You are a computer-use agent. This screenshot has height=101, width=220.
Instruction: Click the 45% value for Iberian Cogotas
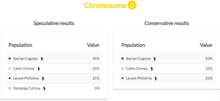click(96, 59)
